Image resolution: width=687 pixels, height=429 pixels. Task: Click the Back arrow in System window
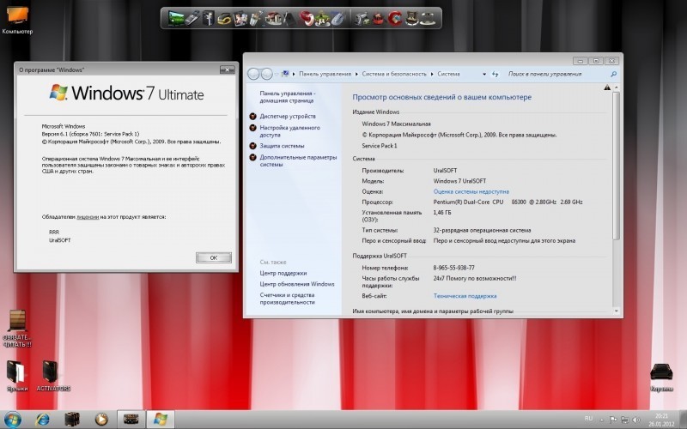pyautogui.click(x=253, y=74)
